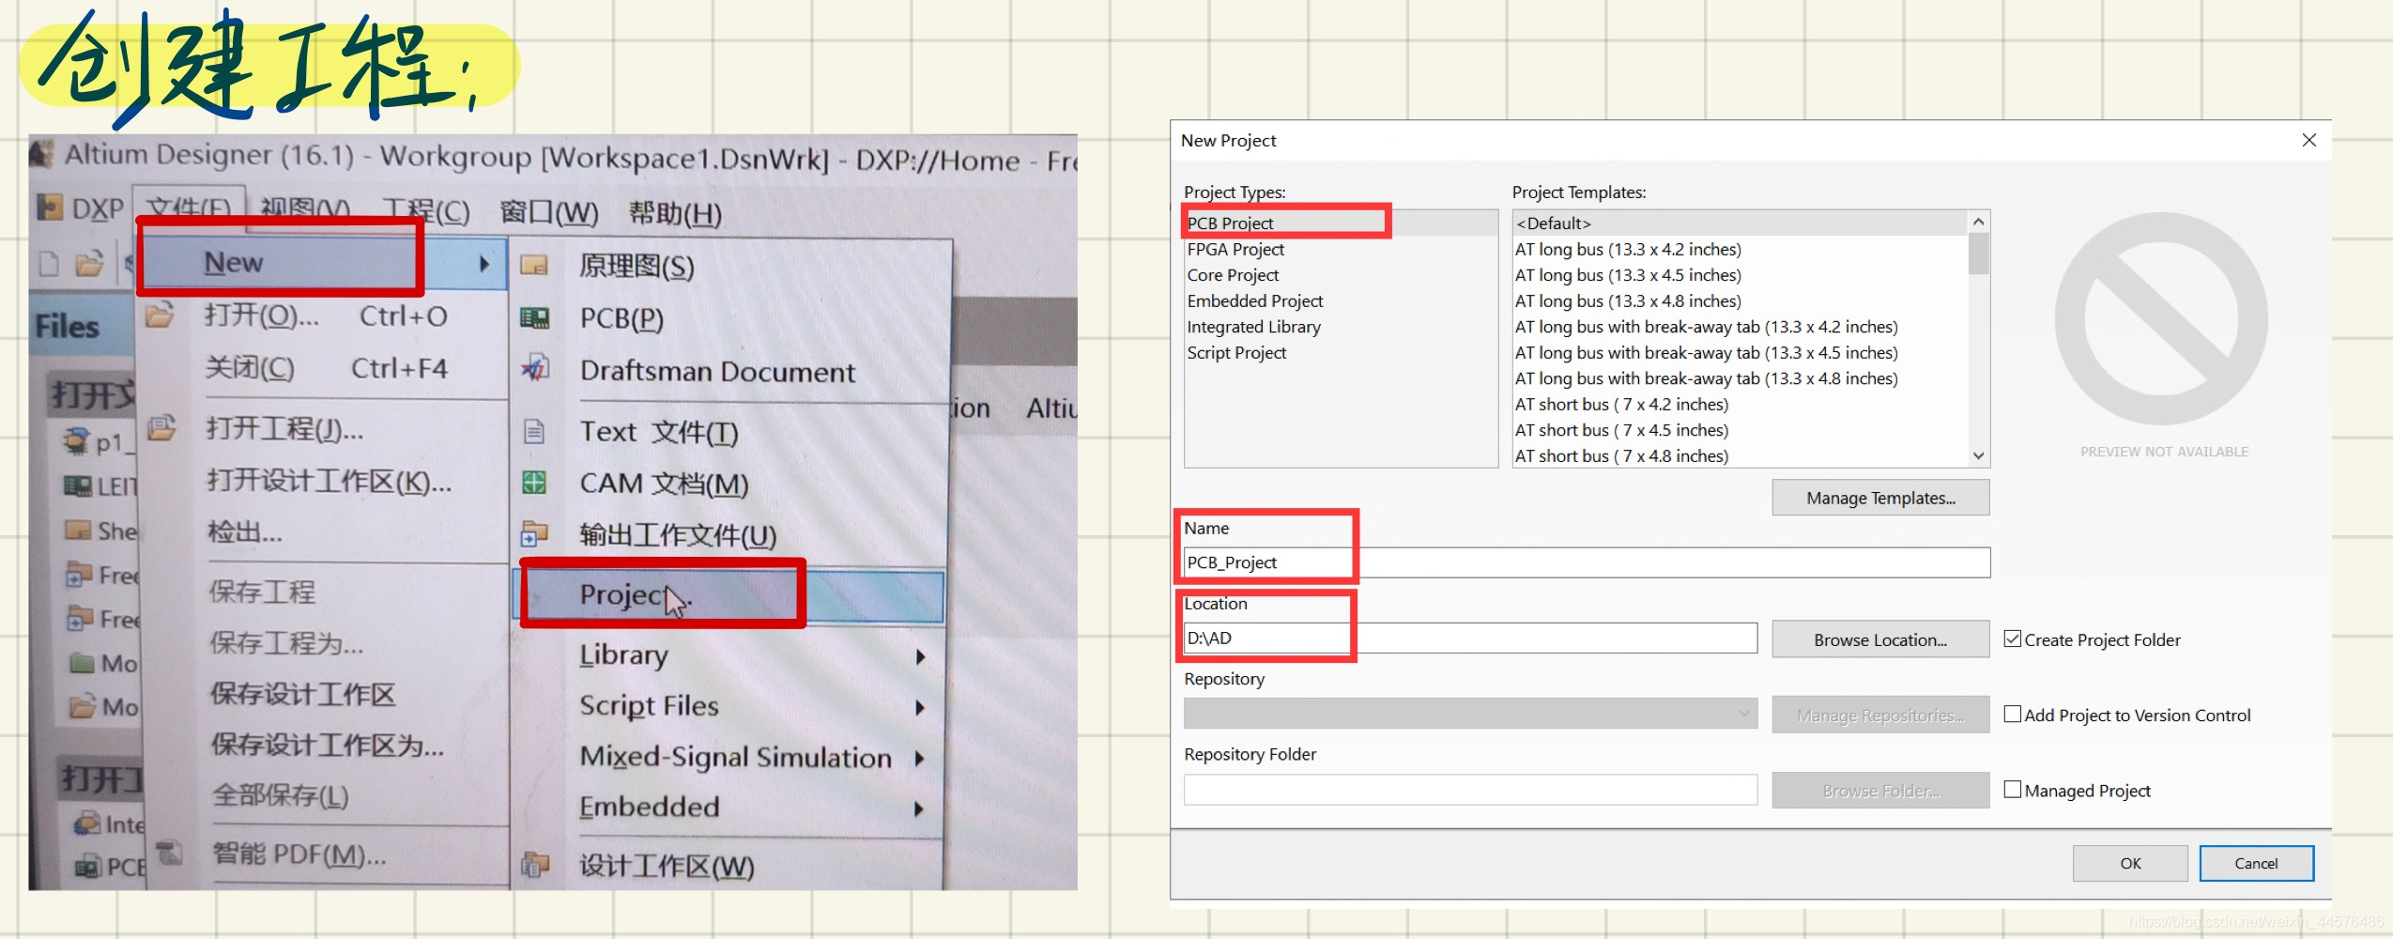
Task: Click the Repository Folder input field
Action: [1470, 790]
